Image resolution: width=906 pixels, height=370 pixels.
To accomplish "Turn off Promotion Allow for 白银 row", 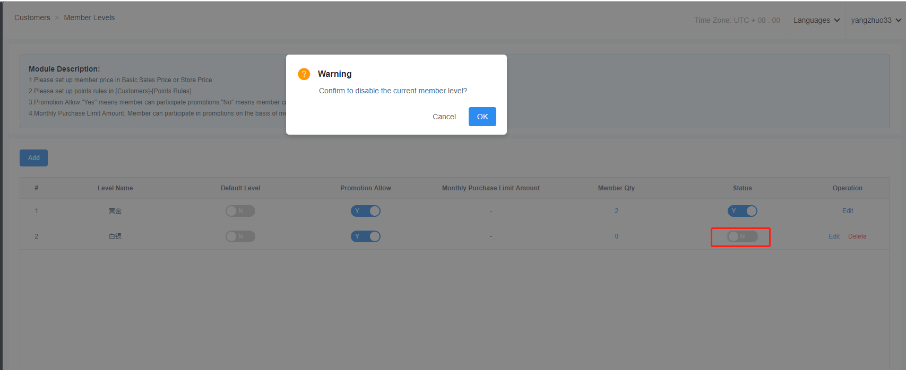I will click(366, 236).
